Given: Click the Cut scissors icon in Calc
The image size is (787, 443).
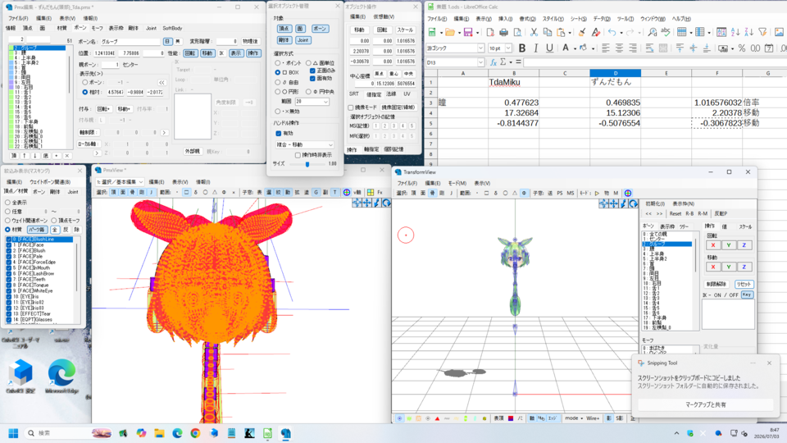Looking at the screenshot, I should 534,32.
